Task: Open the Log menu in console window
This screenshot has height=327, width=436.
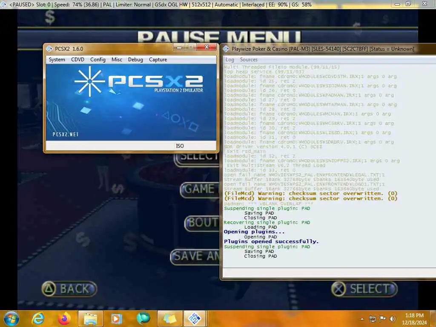Action: coord(229,60)
